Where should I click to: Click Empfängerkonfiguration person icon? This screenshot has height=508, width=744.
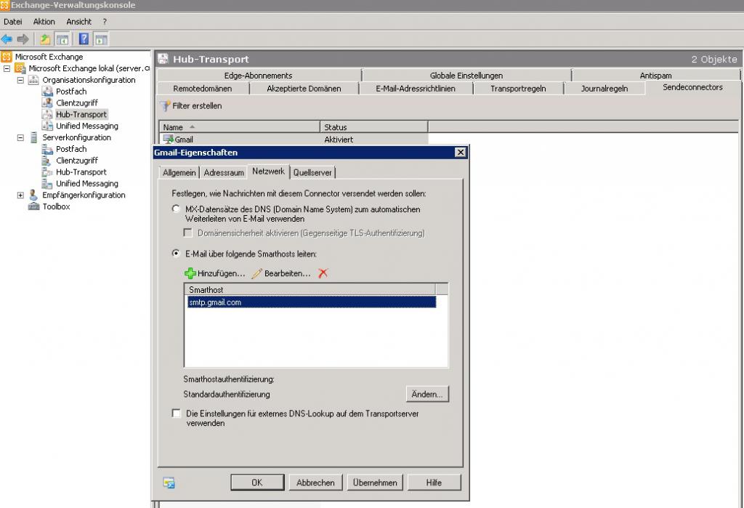(x=33, y=195)
